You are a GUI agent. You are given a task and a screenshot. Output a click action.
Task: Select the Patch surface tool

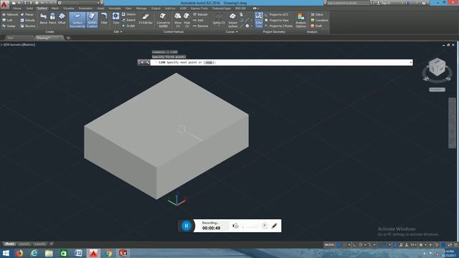click(x=52, y=19)
